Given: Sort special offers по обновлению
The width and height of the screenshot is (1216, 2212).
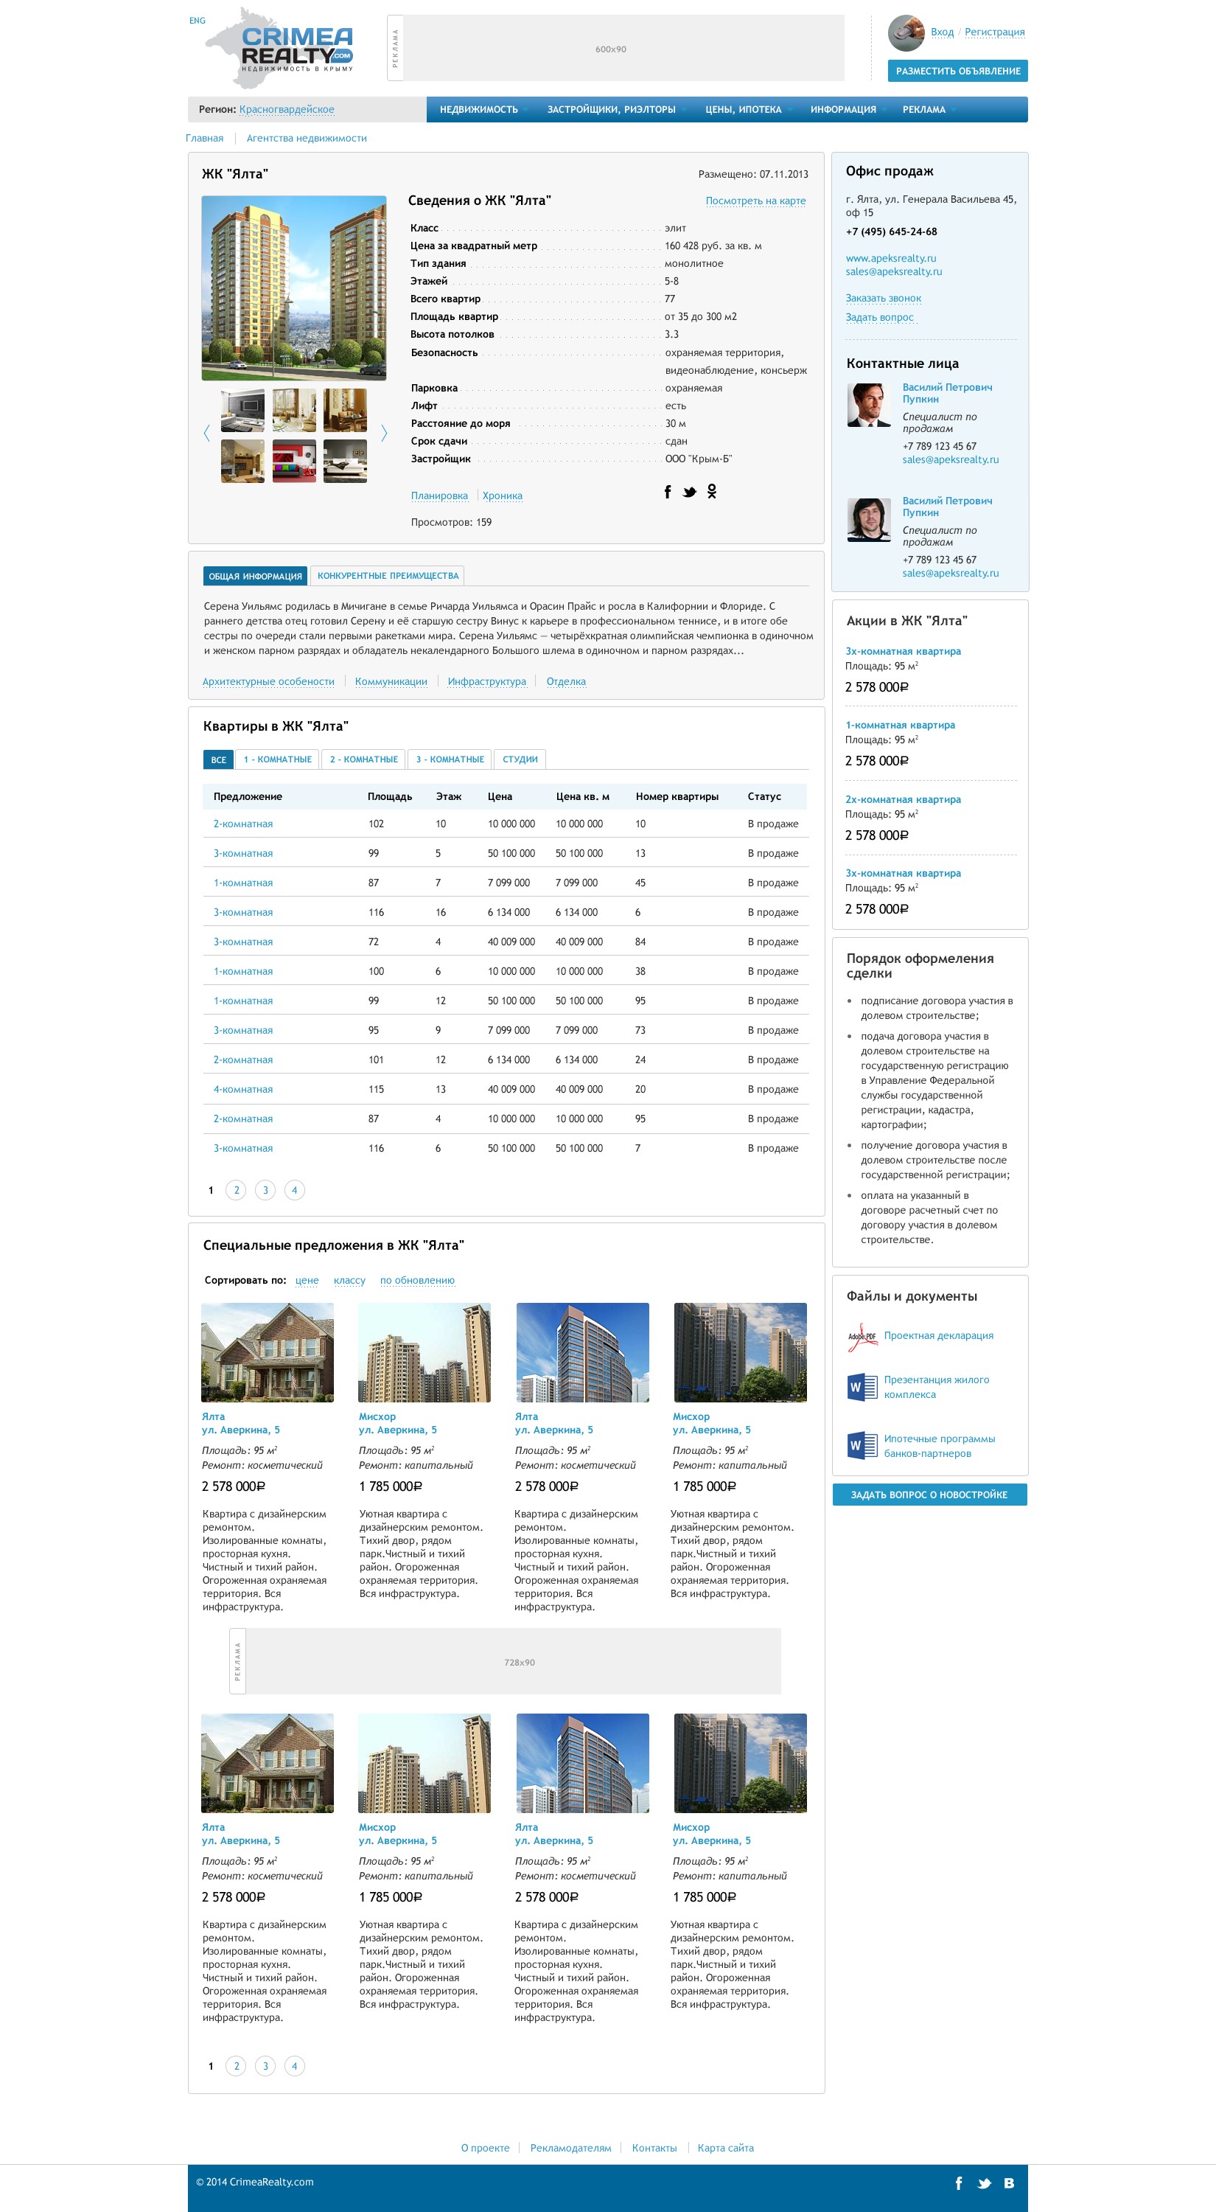Looking at the screenshot, I should pyautogui.click(x=417, y=1280).
